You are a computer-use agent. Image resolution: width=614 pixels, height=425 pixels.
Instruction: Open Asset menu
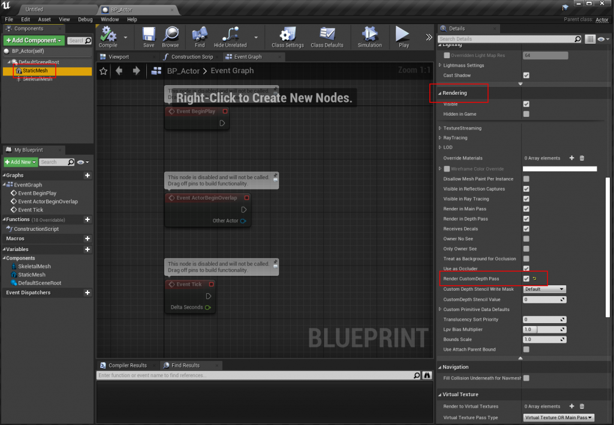44,19
